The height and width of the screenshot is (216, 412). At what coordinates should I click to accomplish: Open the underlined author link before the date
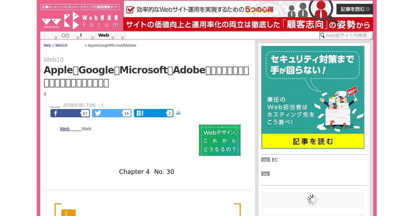(55, 105)
